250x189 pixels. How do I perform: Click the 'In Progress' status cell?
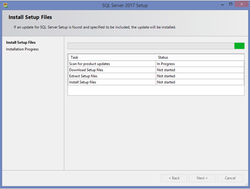click(200, 64)
